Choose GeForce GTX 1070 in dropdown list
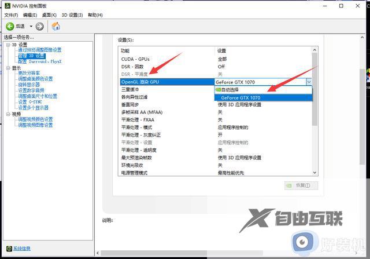 tap(264, 97)
